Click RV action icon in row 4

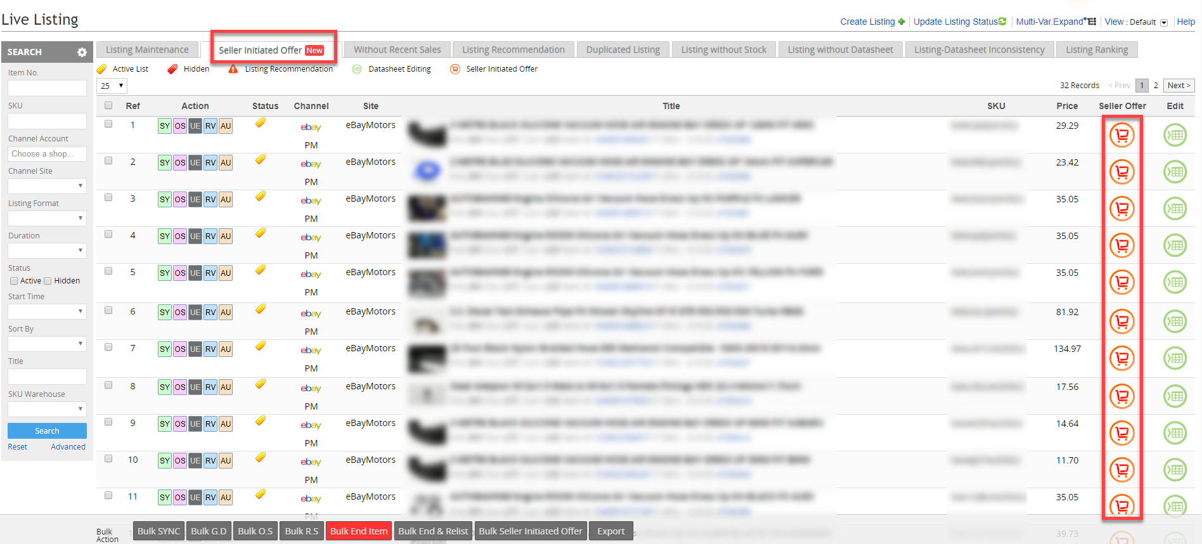[210, 236]
